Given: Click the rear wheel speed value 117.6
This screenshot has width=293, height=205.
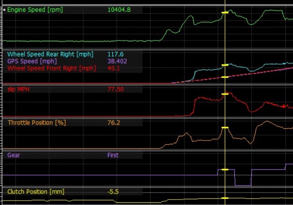Looking at the screenshot, I should point(115,55).
